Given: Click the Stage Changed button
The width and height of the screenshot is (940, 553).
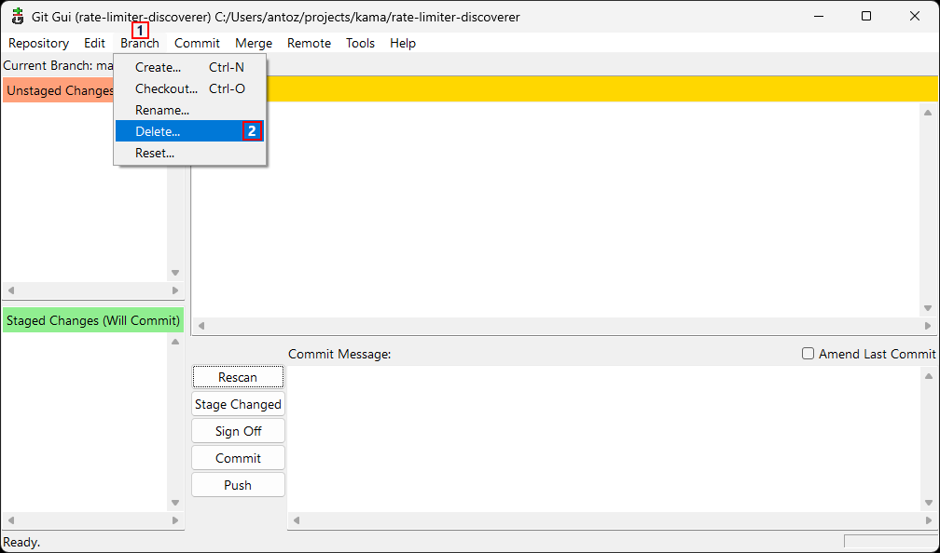Looking at the screenshot, I should (238, 404).
